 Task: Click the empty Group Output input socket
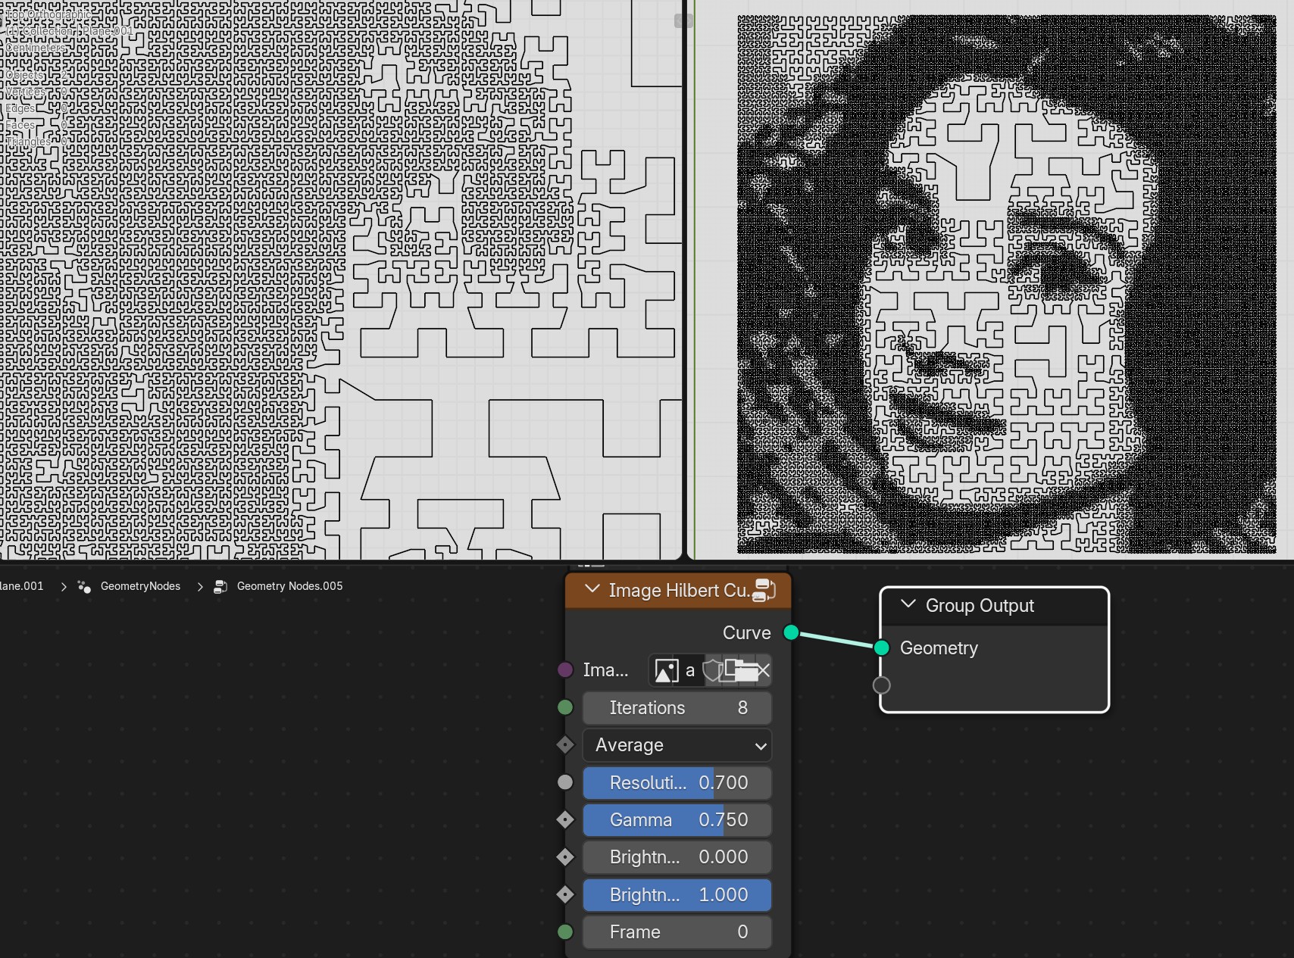pyautogui.click(x=881, y=685)
